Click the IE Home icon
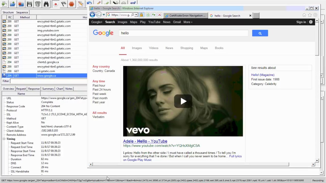This screenshot has height=183, width=326. (x=304, y=15)
